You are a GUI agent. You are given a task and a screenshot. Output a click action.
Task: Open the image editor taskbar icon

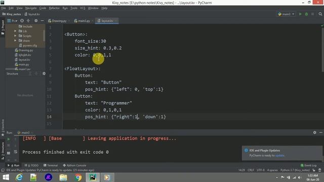pyautogui.click(x=33, y=177)
